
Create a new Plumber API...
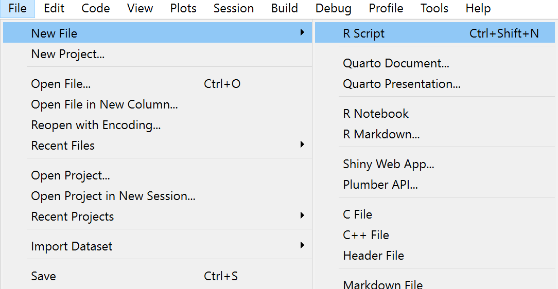435,185
